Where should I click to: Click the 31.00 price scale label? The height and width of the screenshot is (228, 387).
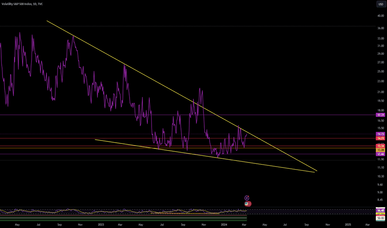(x=380, y=46)
